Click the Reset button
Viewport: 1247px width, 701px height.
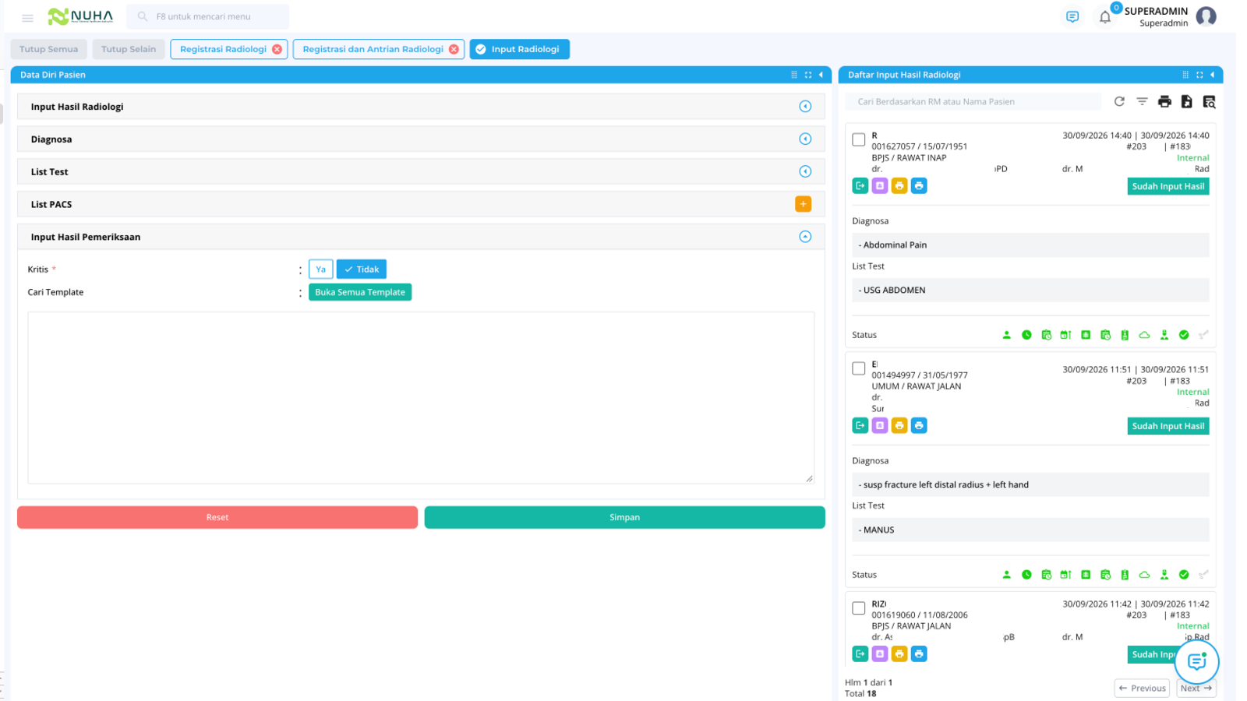point(217,517)
